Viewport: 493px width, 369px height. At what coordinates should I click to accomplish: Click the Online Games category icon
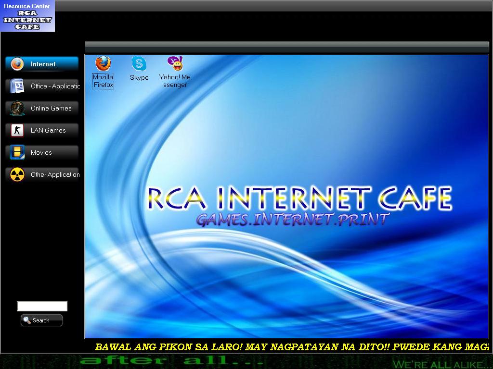click(x=16, y=108)
